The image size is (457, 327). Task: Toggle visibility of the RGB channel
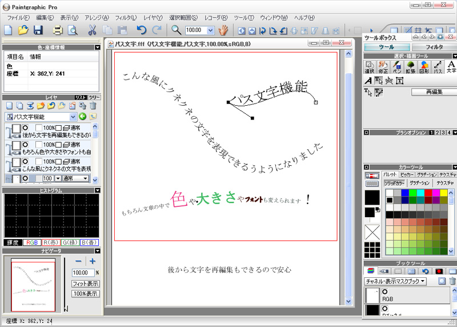pyautogui.click(x=385, y=292)
